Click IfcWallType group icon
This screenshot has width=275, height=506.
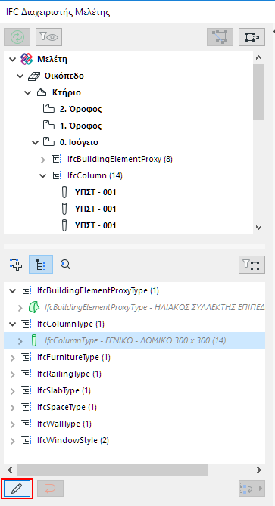click(27, 424)
